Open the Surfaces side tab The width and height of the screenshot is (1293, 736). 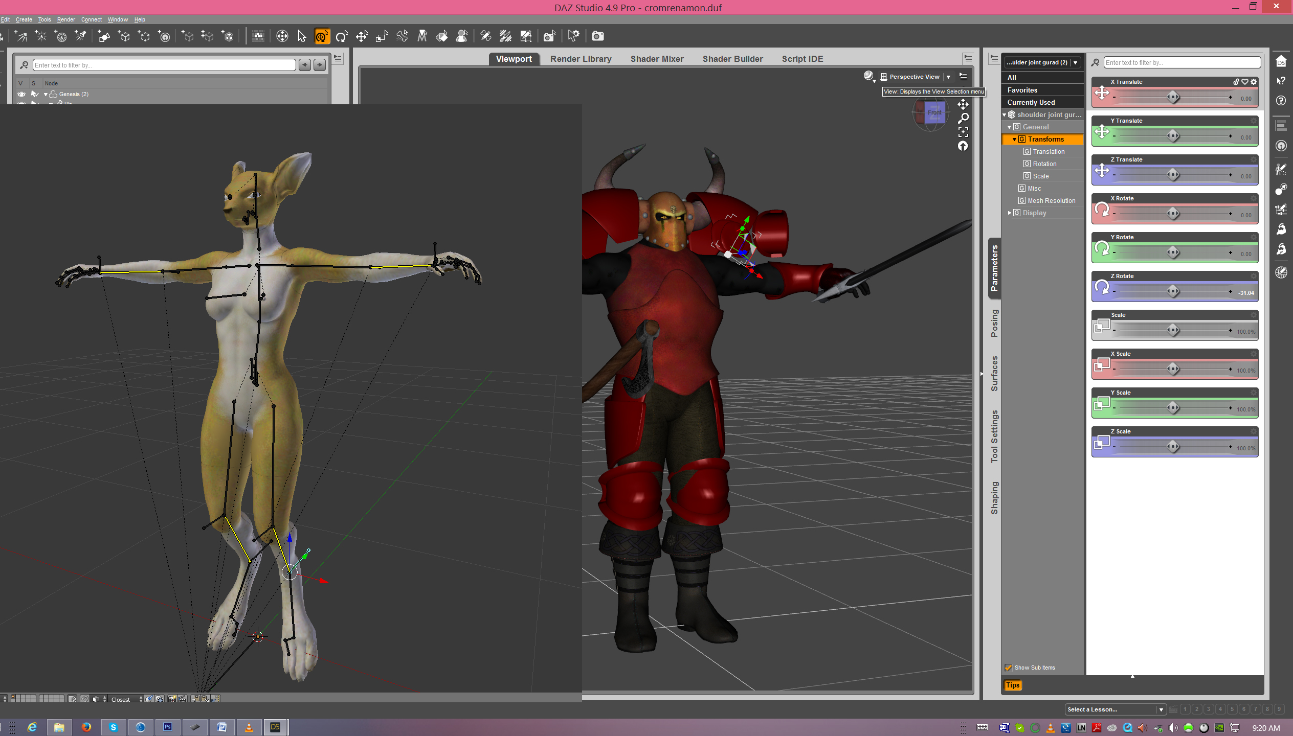(994, 373)
